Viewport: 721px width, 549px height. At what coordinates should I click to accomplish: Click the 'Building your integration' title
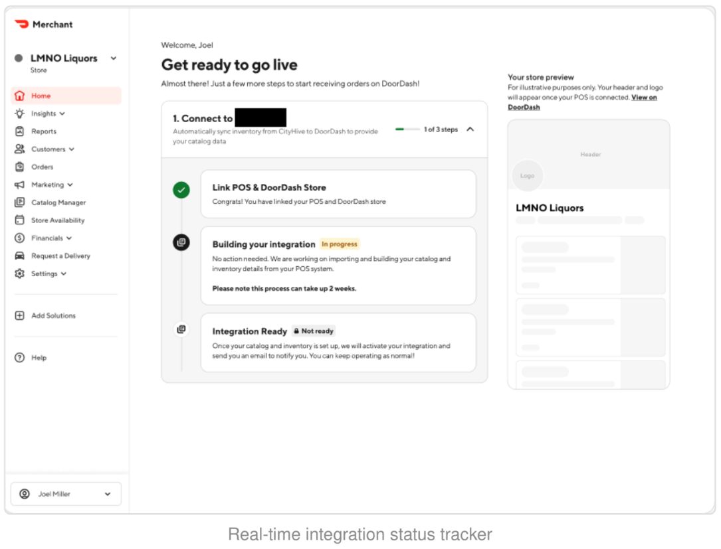click(x=263, y=244)
